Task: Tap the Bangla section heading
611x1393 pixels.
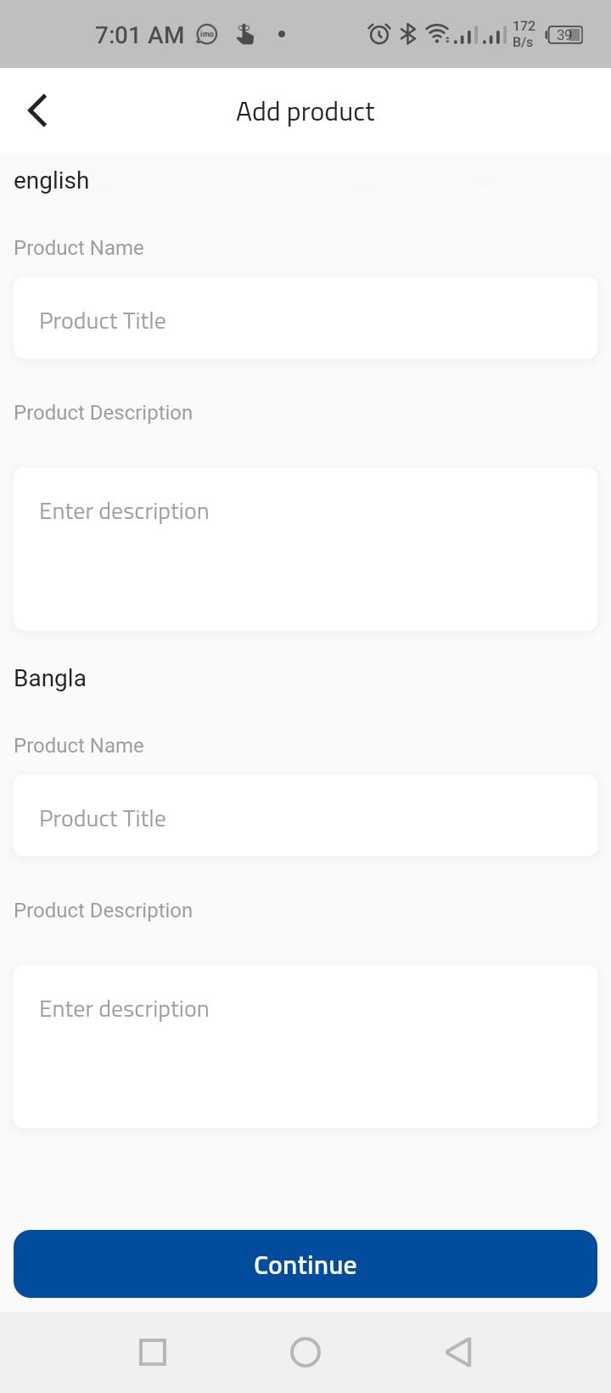Action: point(50,678)
